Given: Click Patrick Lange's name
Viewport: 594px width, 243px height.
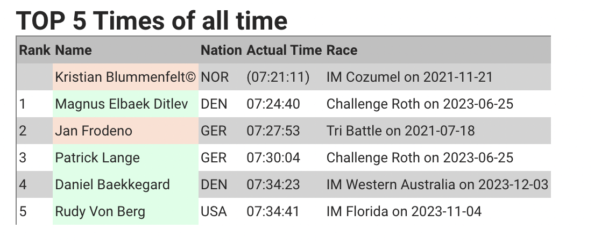Looking at the screenshot, I should (x=97, y=158).
